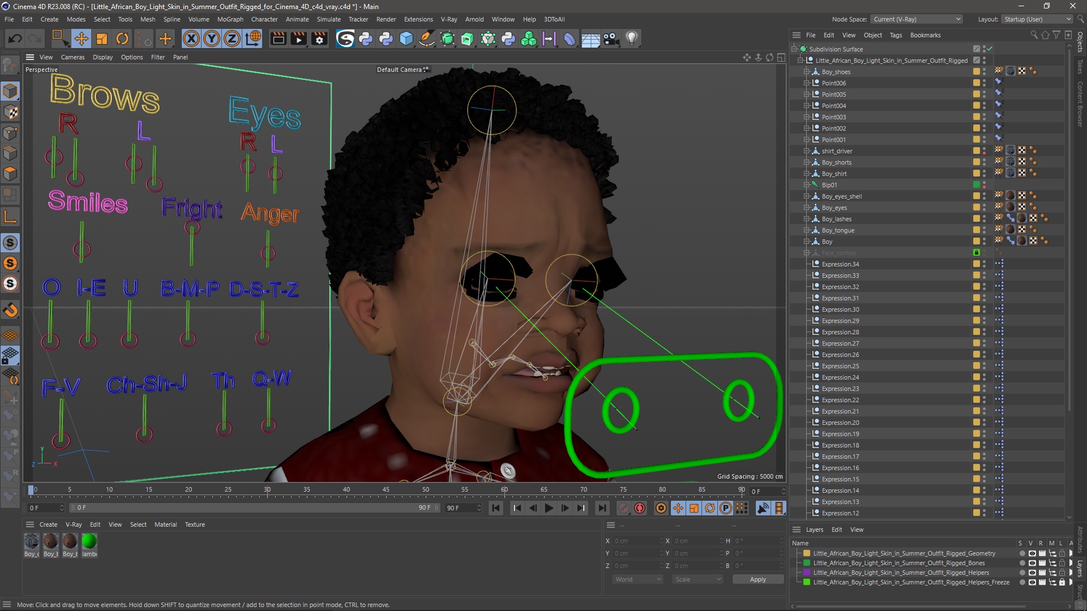Collapse the Subdivision Surface tree node

[x=794, y=49]
